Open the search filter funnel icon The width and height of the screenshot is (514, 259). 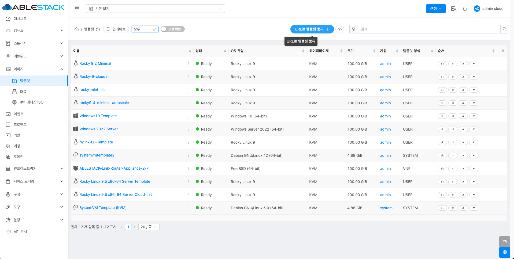pos(354,29)
